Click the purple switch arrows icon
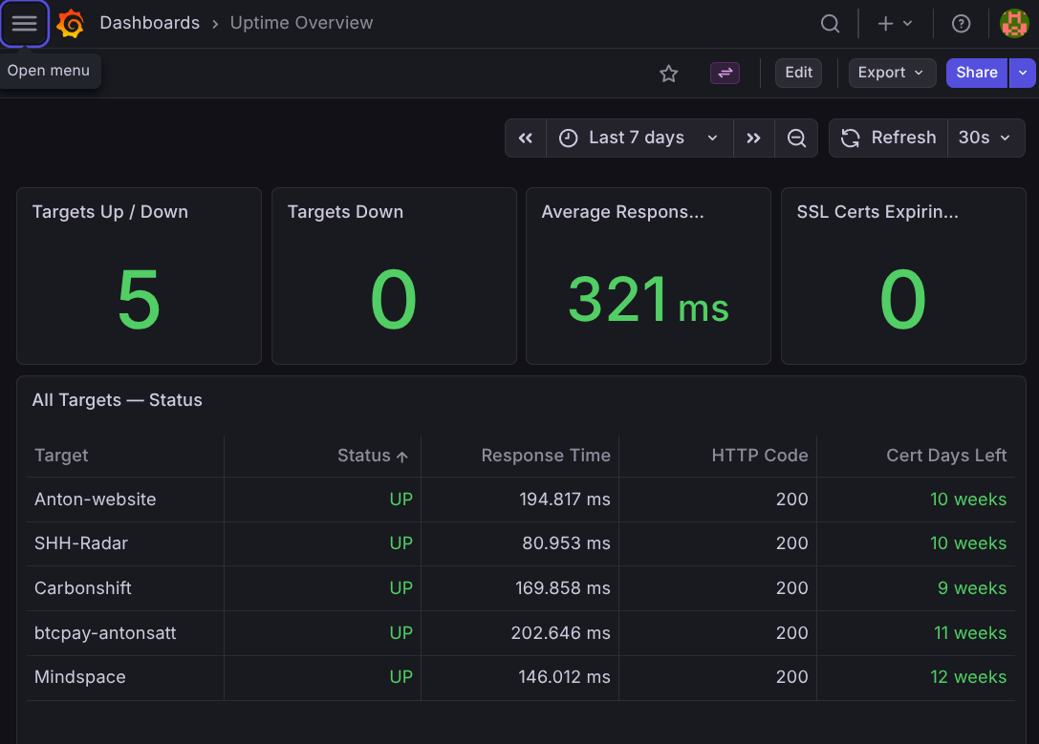 point(725,74)
